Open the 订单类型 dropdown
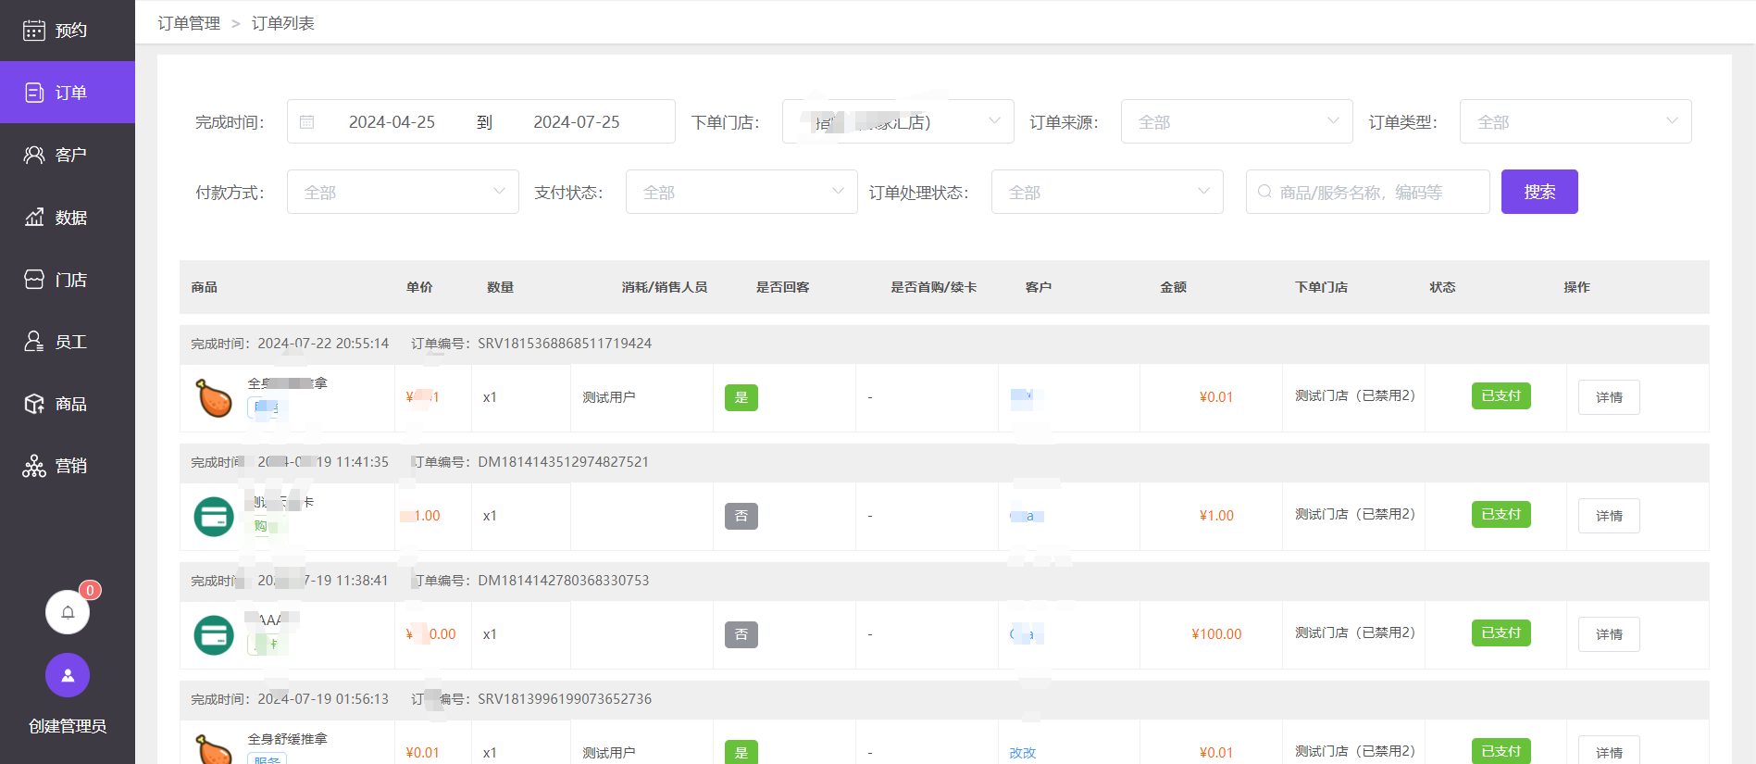 [1575, 121]
